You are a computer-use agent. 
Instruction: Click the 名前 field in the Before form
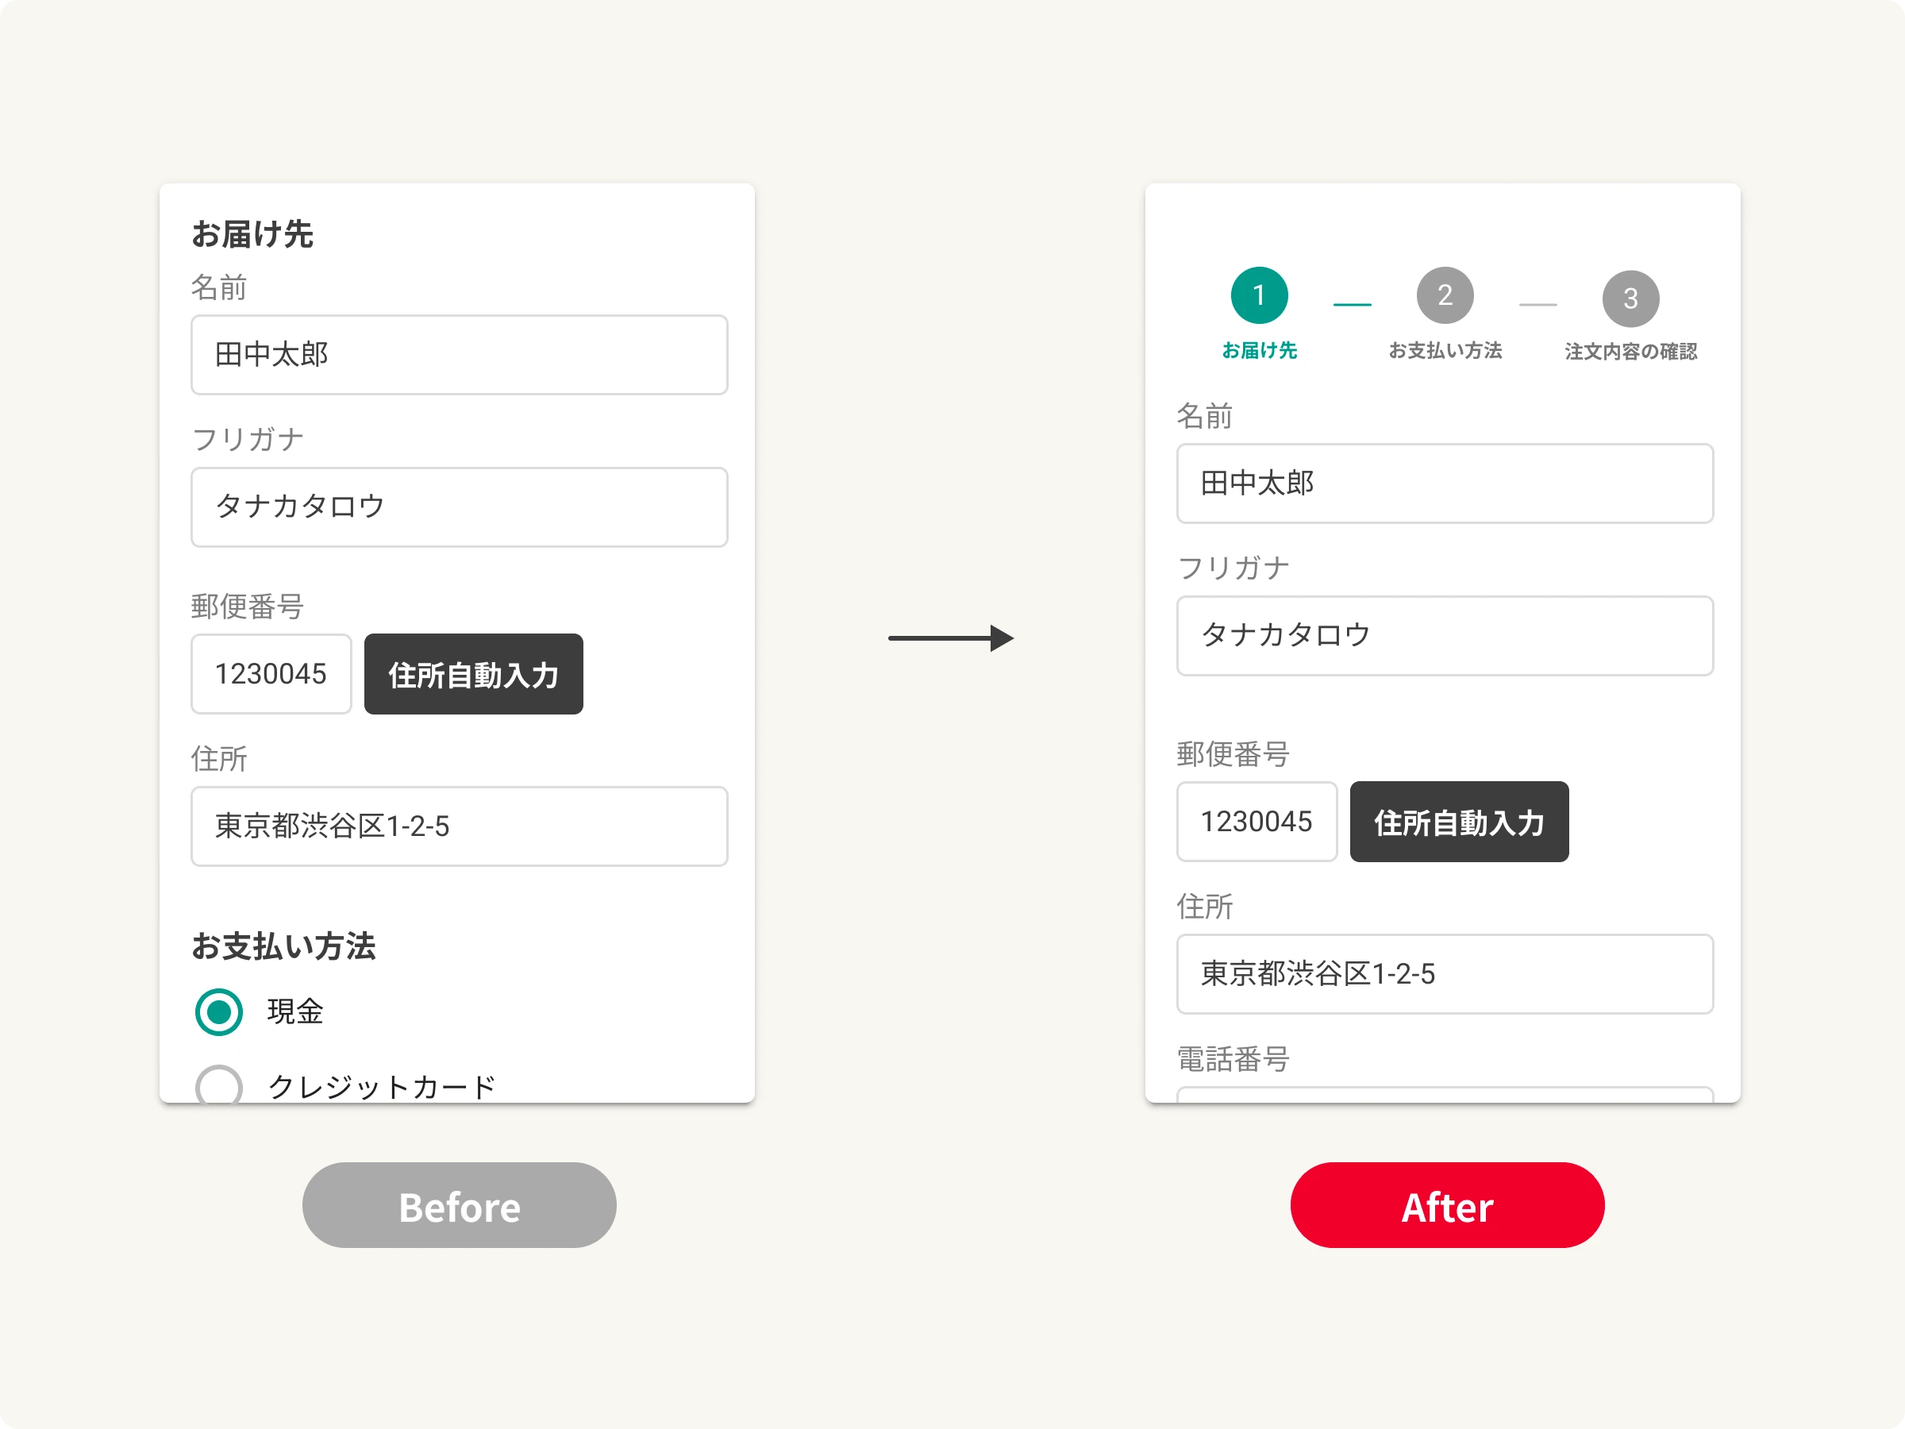point(459,355)
